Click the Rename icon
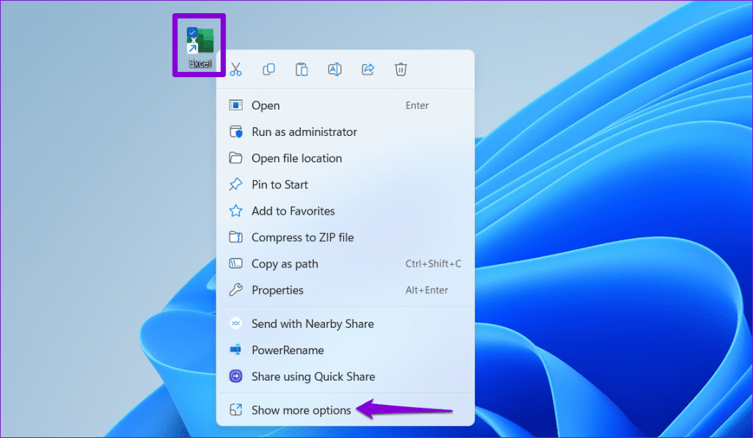 coord(335,70)
